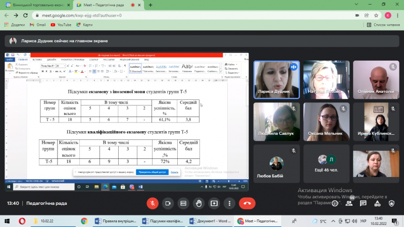Close the Вінницький торговельно-економ tab

point(69,5)
